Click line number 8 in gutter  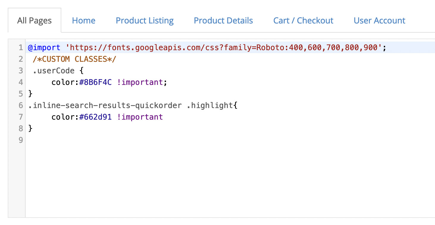coord(21,129)
